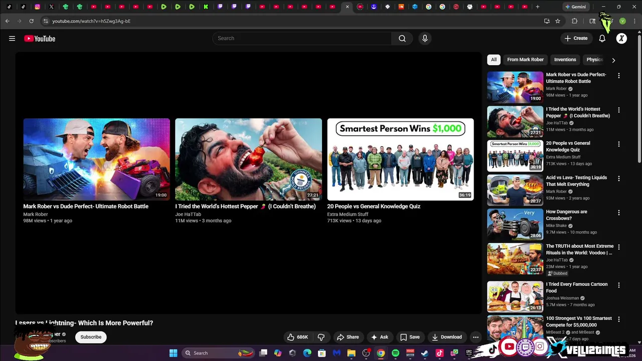The width and height of the screenshot is (642, 361).
Task: Click the browser back arrow
Action: coord(7,21)
